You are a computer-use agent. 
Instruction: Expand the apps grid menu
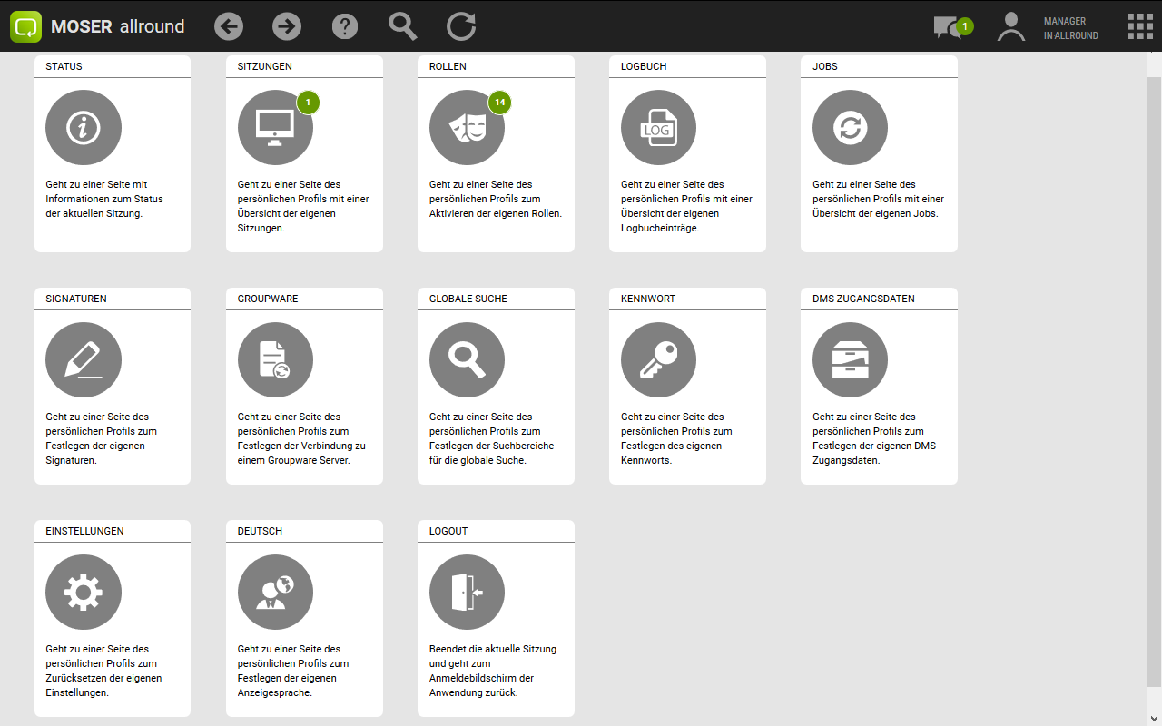tap(1139, 26)
